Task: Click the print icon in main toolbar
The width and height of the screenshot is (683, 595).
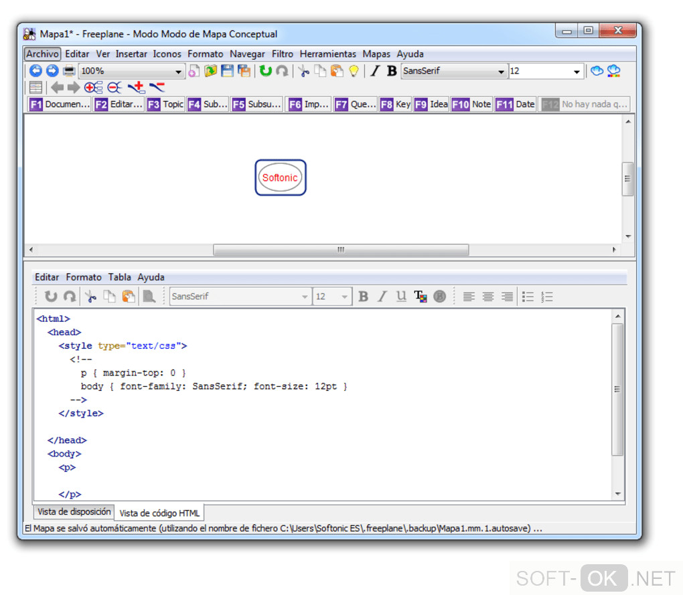Action: [x=69, y=71]
